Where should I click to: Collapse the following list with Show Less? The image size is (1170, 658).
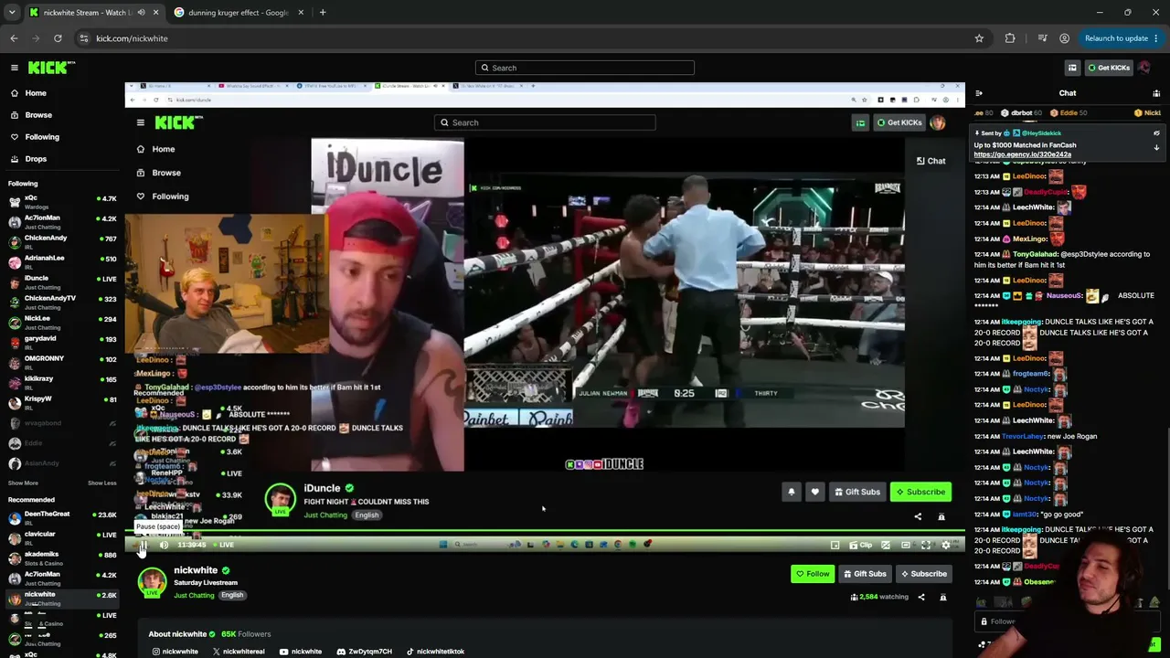pos(102,483)
